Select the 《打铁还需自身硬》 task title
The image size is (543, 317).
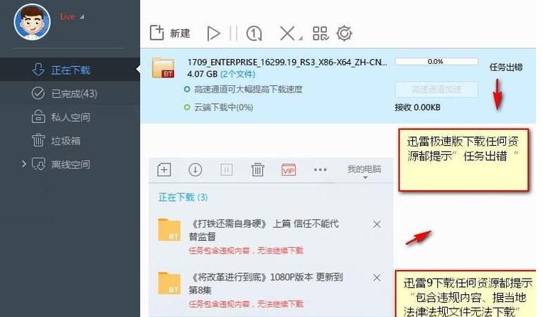(x=264, y=230)
